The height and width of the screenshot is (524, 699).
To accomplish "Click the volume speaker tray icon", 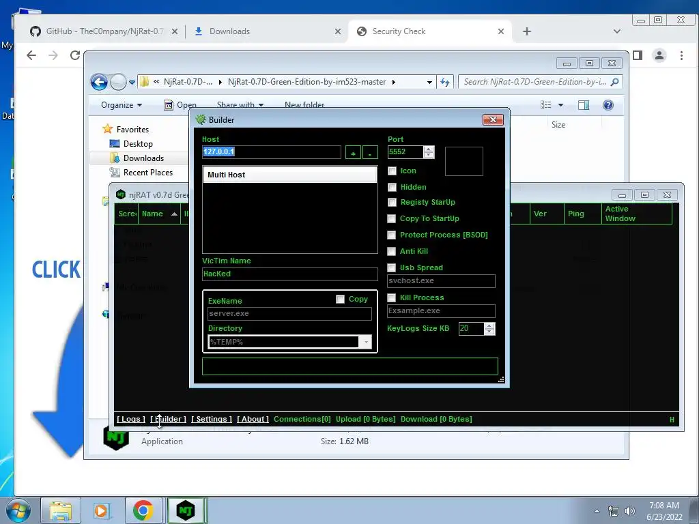I will (629, 511).
